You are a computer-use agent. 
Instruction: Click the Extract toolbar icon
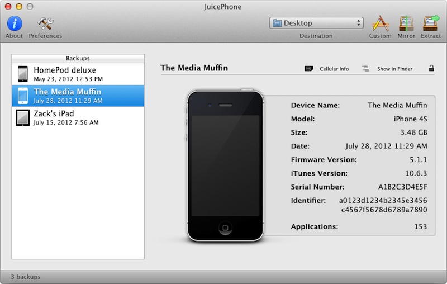pyautogui.click(x=431, y=23)
